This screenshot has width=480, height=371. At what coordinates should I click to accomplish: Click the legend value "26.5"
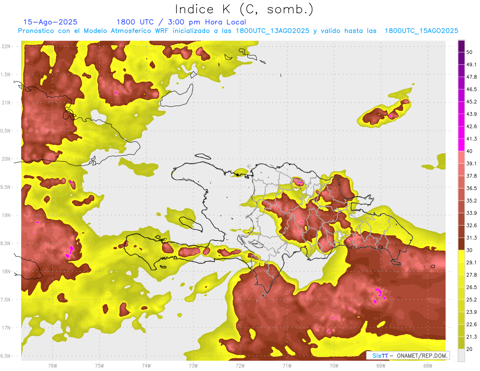point(472,287)
